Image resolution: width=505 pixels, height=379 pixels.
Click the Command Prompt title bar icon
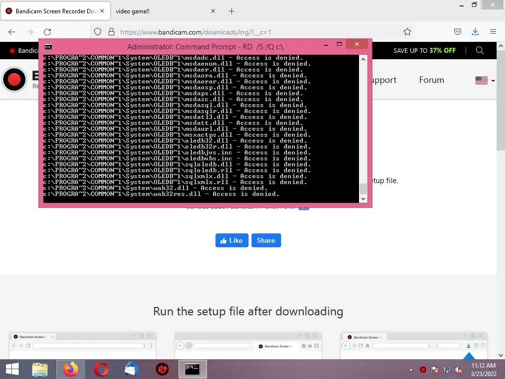(x=48, y=47)
